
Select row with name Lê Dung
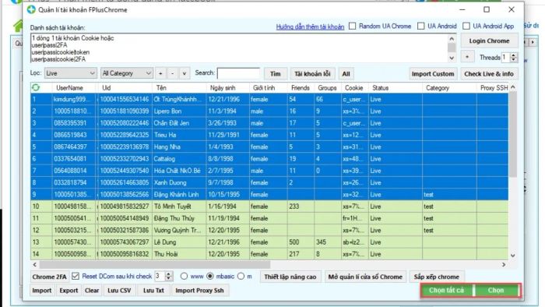tap(269, 242)
